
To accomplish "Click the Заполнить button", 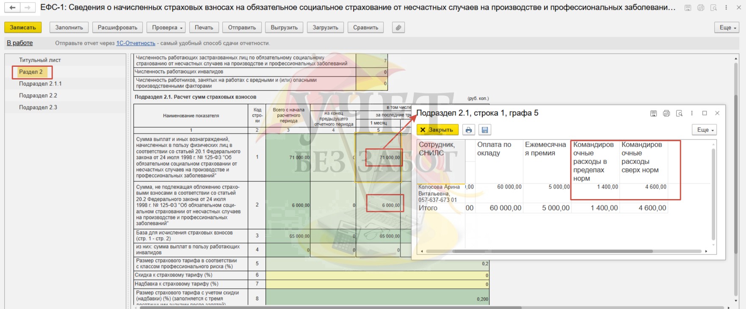I will click(x=69, y=27).
